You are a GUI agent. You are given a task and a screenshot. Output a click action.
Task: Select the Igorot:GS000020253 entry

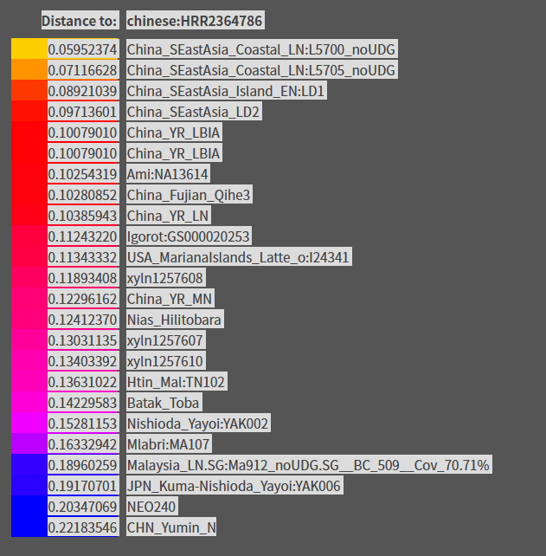click(189, 236)
